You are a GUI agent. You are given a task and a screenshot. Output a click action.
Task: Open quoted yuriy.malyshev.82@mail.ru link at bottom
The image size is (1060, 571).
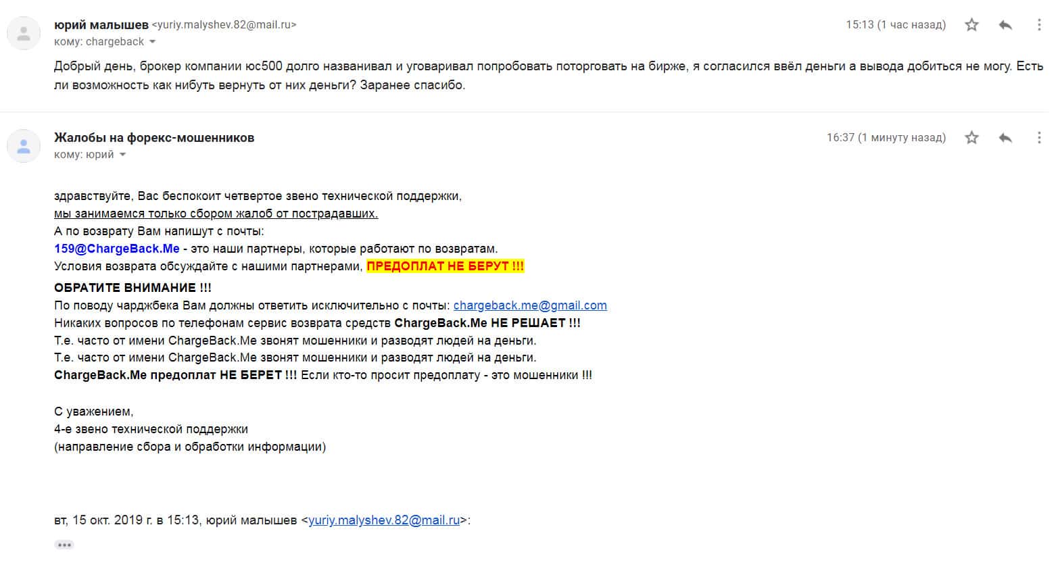click(x=384, y=520)
